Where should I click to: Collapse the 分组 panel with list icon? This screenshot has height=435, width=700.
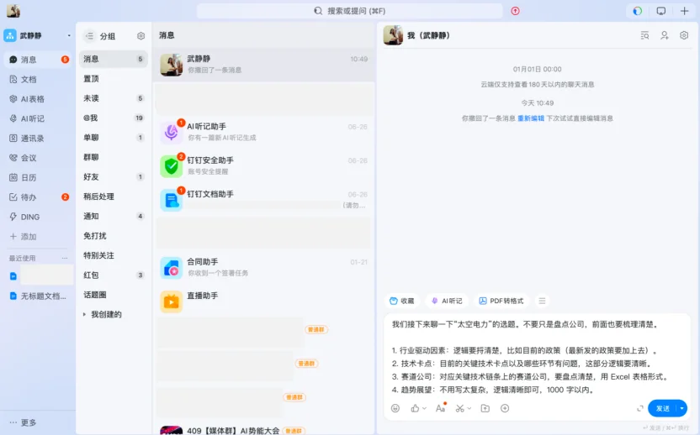coord(90,35)
